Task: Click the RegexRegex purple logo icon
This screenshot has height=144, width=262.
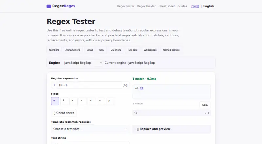Action: 49,6
